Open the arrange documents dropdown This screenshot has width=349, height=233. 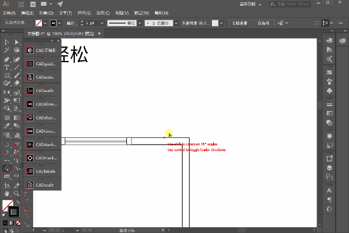click(46, 4)
